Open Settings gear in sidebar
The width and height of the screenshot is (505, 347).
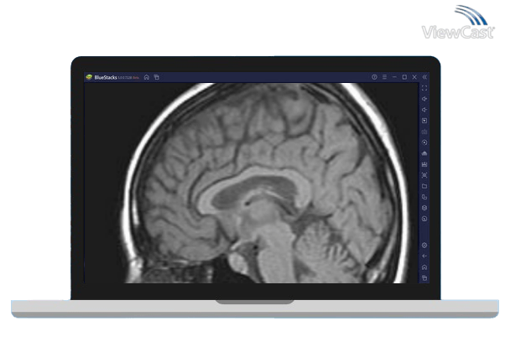pyautogui.click(x=424, y=246)
